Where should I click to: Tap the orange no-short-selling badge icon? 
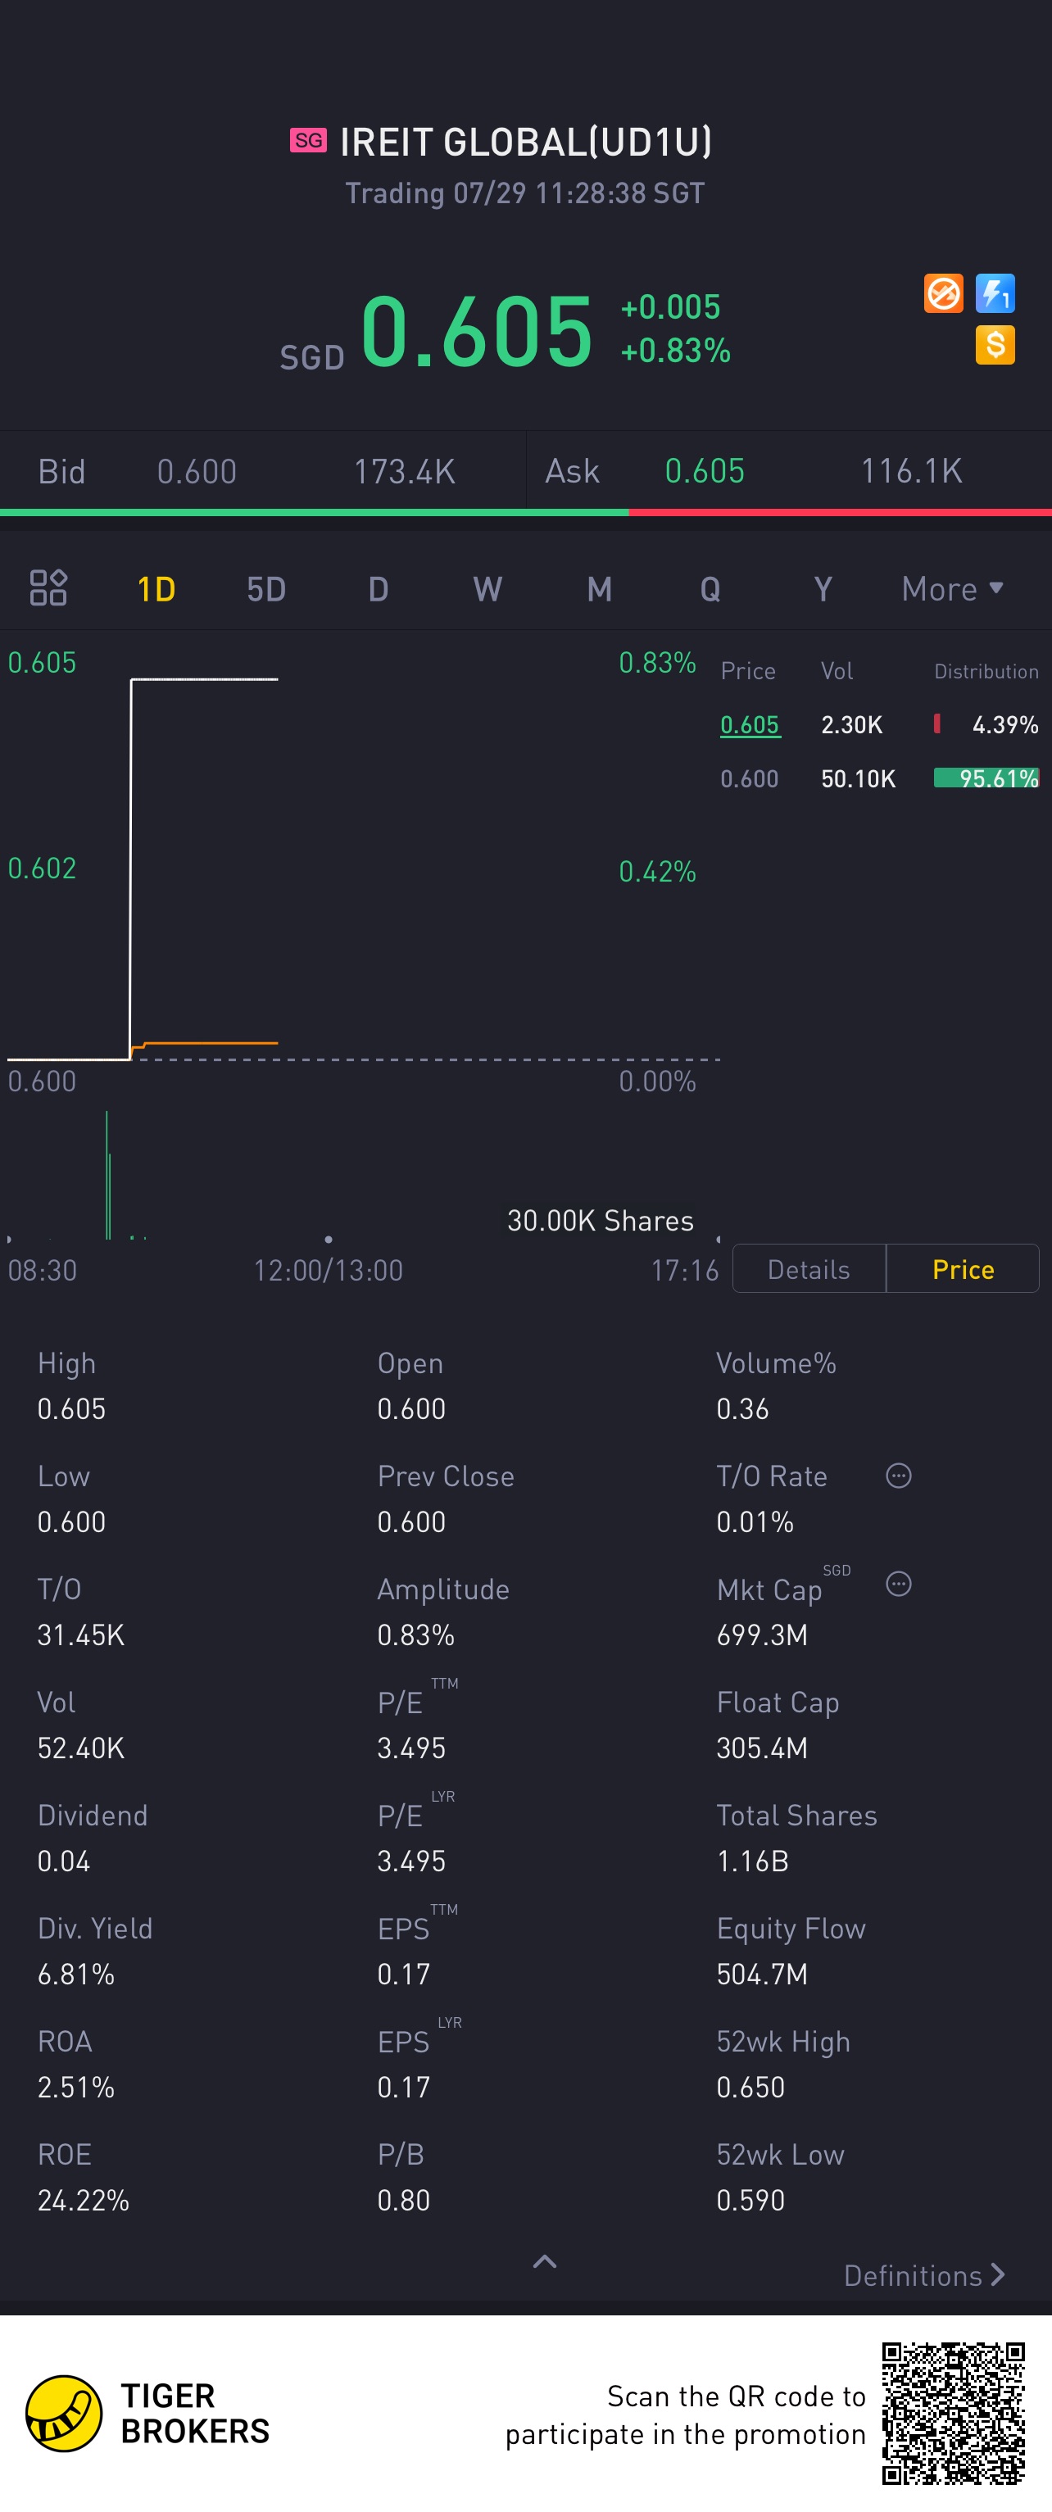tap(943, 293)
